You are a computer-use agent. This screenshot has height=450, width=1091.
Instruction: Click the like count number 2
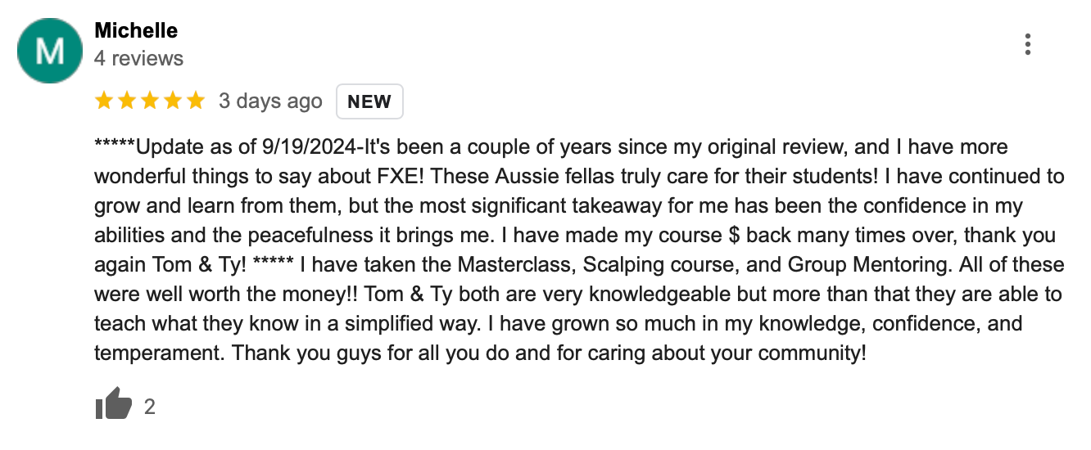[150, 407]
